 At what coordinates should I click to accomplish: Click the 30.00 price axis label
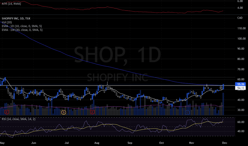point(241,110)
